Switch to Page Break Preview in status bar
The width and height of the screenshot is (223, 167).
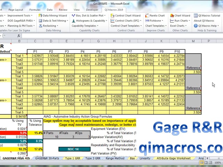[x=210, y=162]
